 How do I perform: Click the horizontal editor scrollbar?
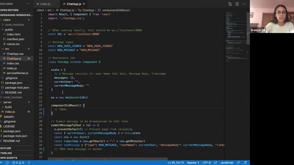(x=107, y=159)
